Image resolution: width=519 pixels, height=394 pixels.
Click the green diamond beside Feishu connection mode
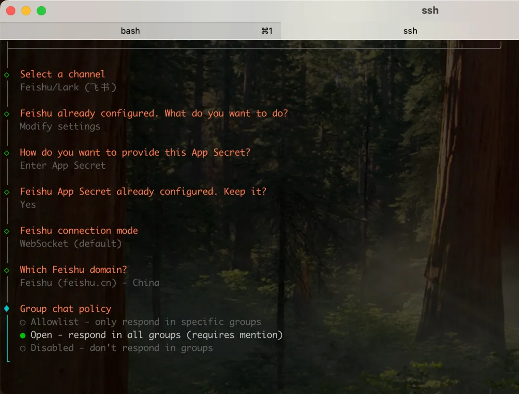click(x=7, y=231)
